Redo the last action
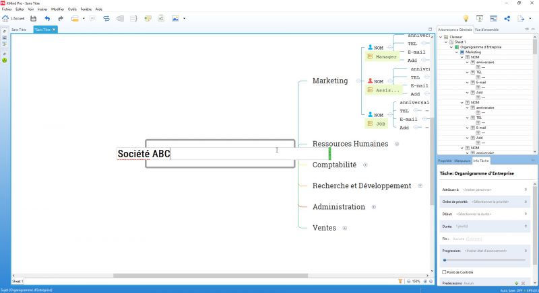The height and width of the screenshot is (293, 539). click(61, 19)
